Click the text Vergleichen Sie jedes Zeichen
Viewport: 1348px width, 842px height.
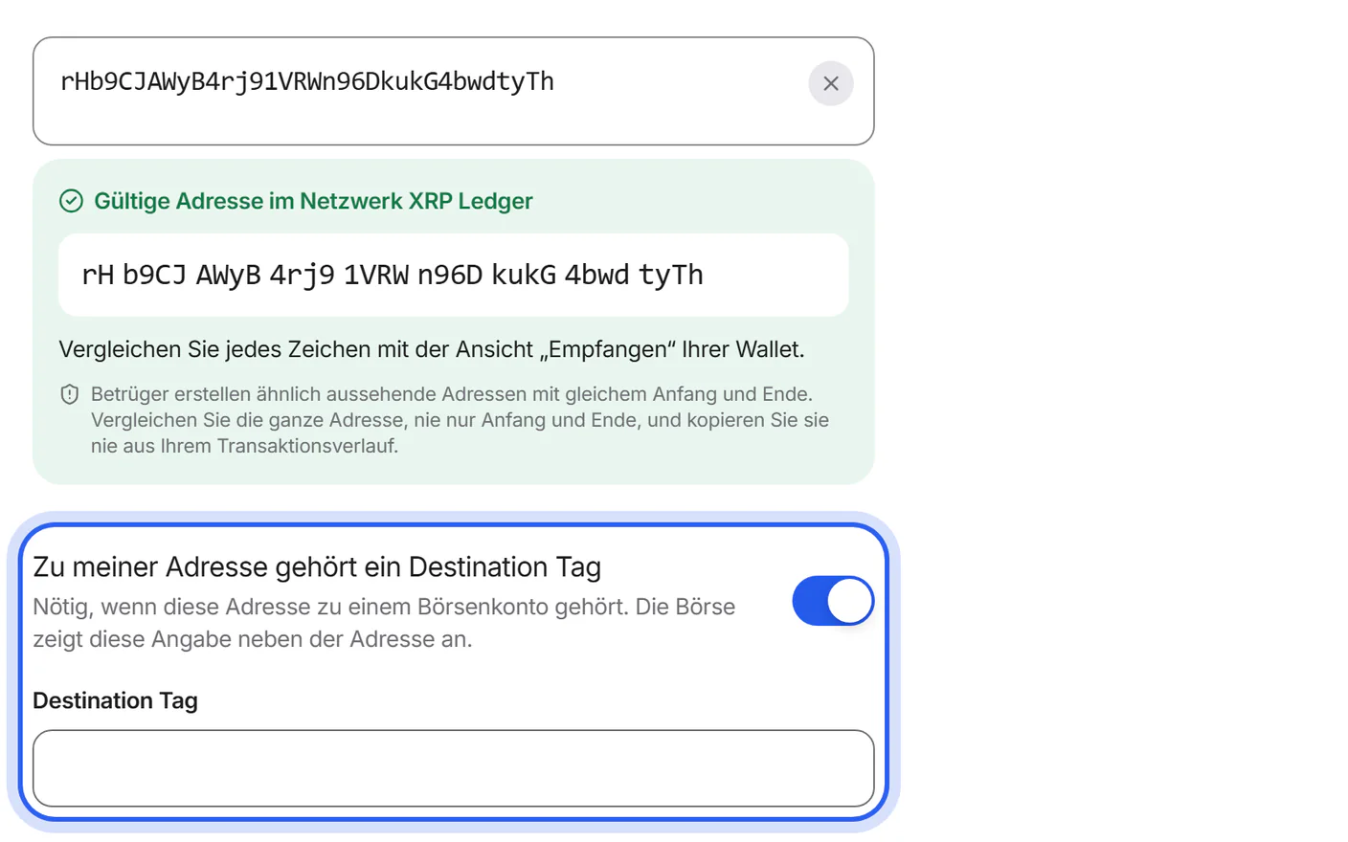pos(432,349)
